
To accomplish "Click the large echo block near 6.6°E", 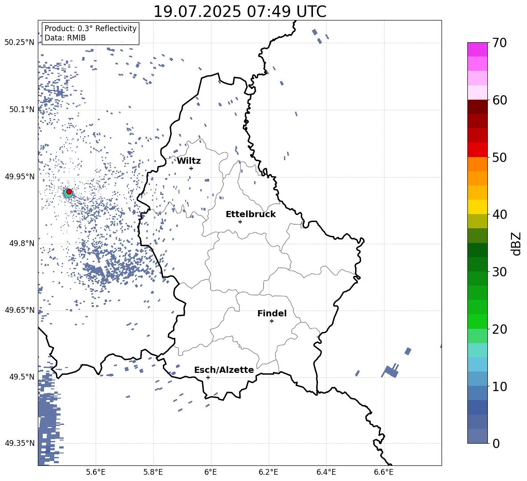I will [x=391, y=371].
